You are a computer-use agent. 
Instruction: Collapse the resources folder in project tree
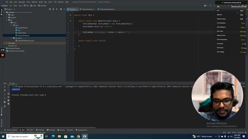point(11,38)
